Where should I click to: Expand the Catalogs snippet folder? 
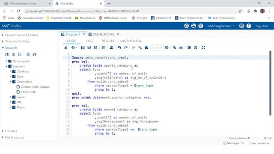click(x=10, y=71)
